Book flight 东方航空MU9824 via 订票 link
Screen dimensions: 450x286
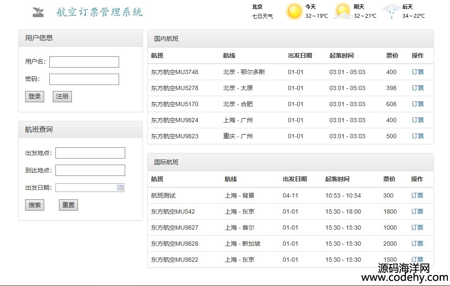point(418,120)
